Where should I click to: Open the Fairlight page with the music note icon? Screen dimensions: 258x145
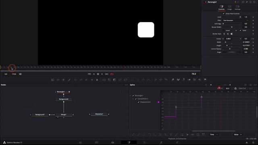pyautogui.click(x=161, y=143)
